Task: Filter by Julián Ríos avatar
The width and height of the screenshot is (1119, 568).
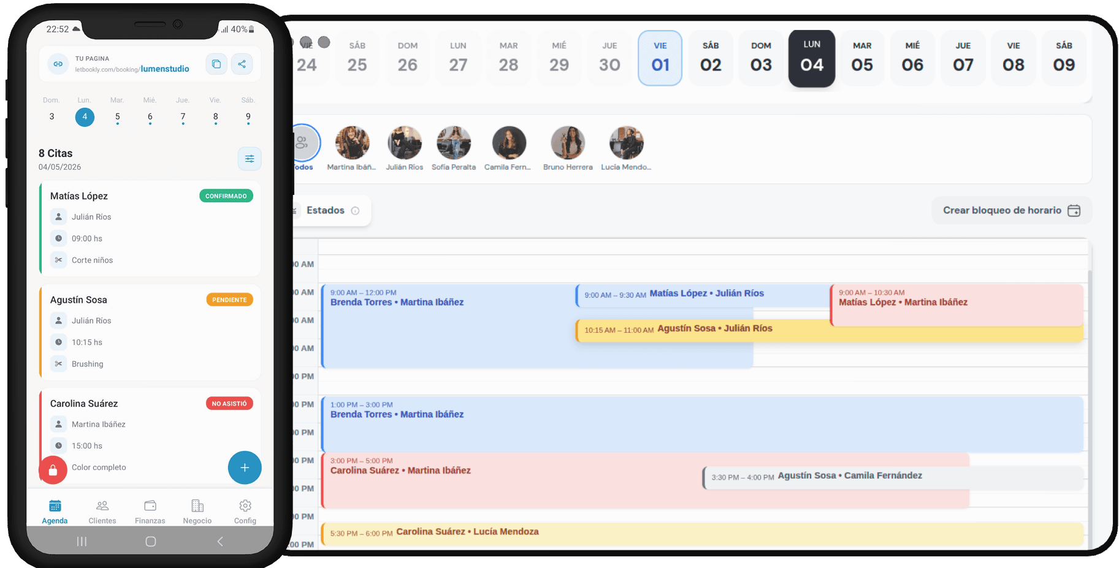Action: [x=405, y=143]
